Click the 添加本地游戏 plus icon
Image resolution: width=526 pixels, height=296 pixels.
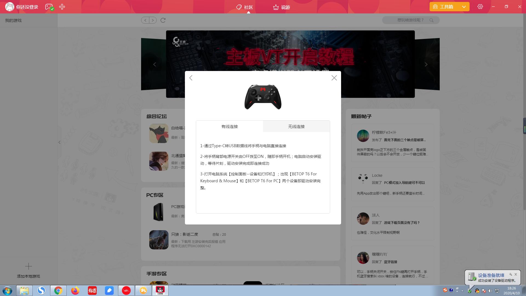click(x=28, y=266)
